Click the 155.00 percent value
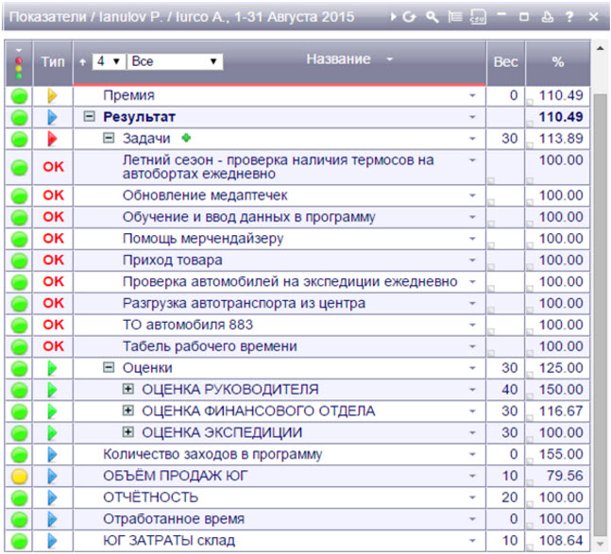611x554 pixels. coord(561,454)
